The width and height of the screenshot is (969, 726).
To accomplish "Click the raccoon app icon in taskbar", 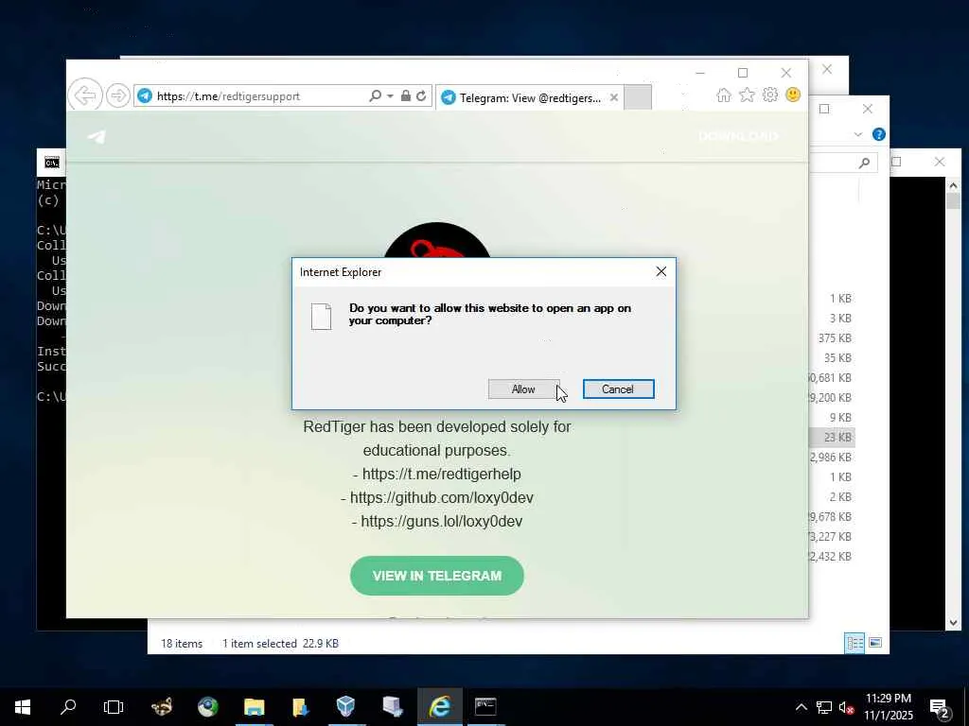I will pos(162,707).
